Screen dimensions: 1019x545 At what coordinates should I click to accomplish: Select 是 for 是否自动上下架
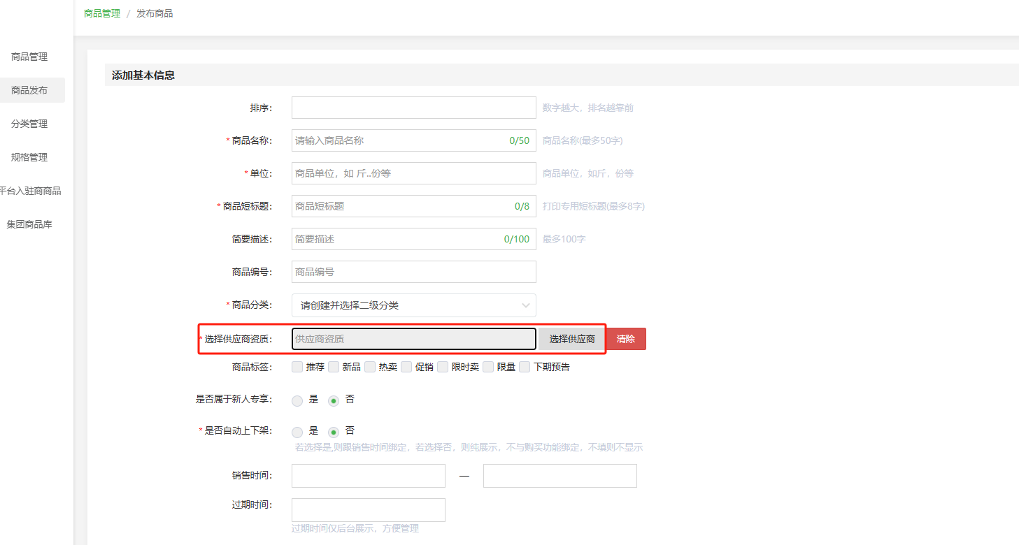[x=297, y=432]
